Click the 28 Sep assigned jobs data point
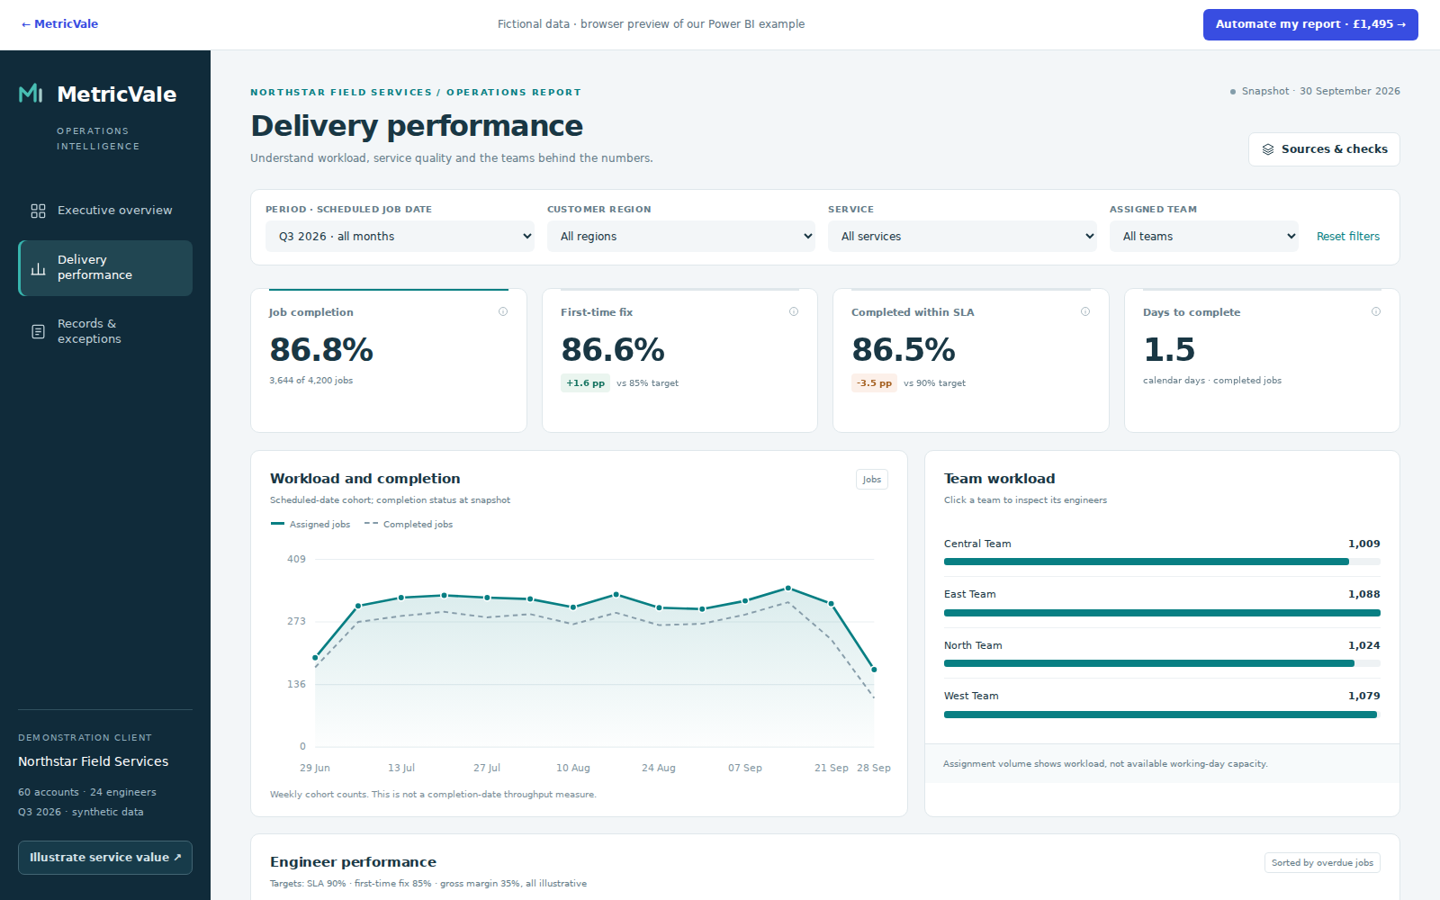This screenshot has width=1440, height=900. pos(874,670)
